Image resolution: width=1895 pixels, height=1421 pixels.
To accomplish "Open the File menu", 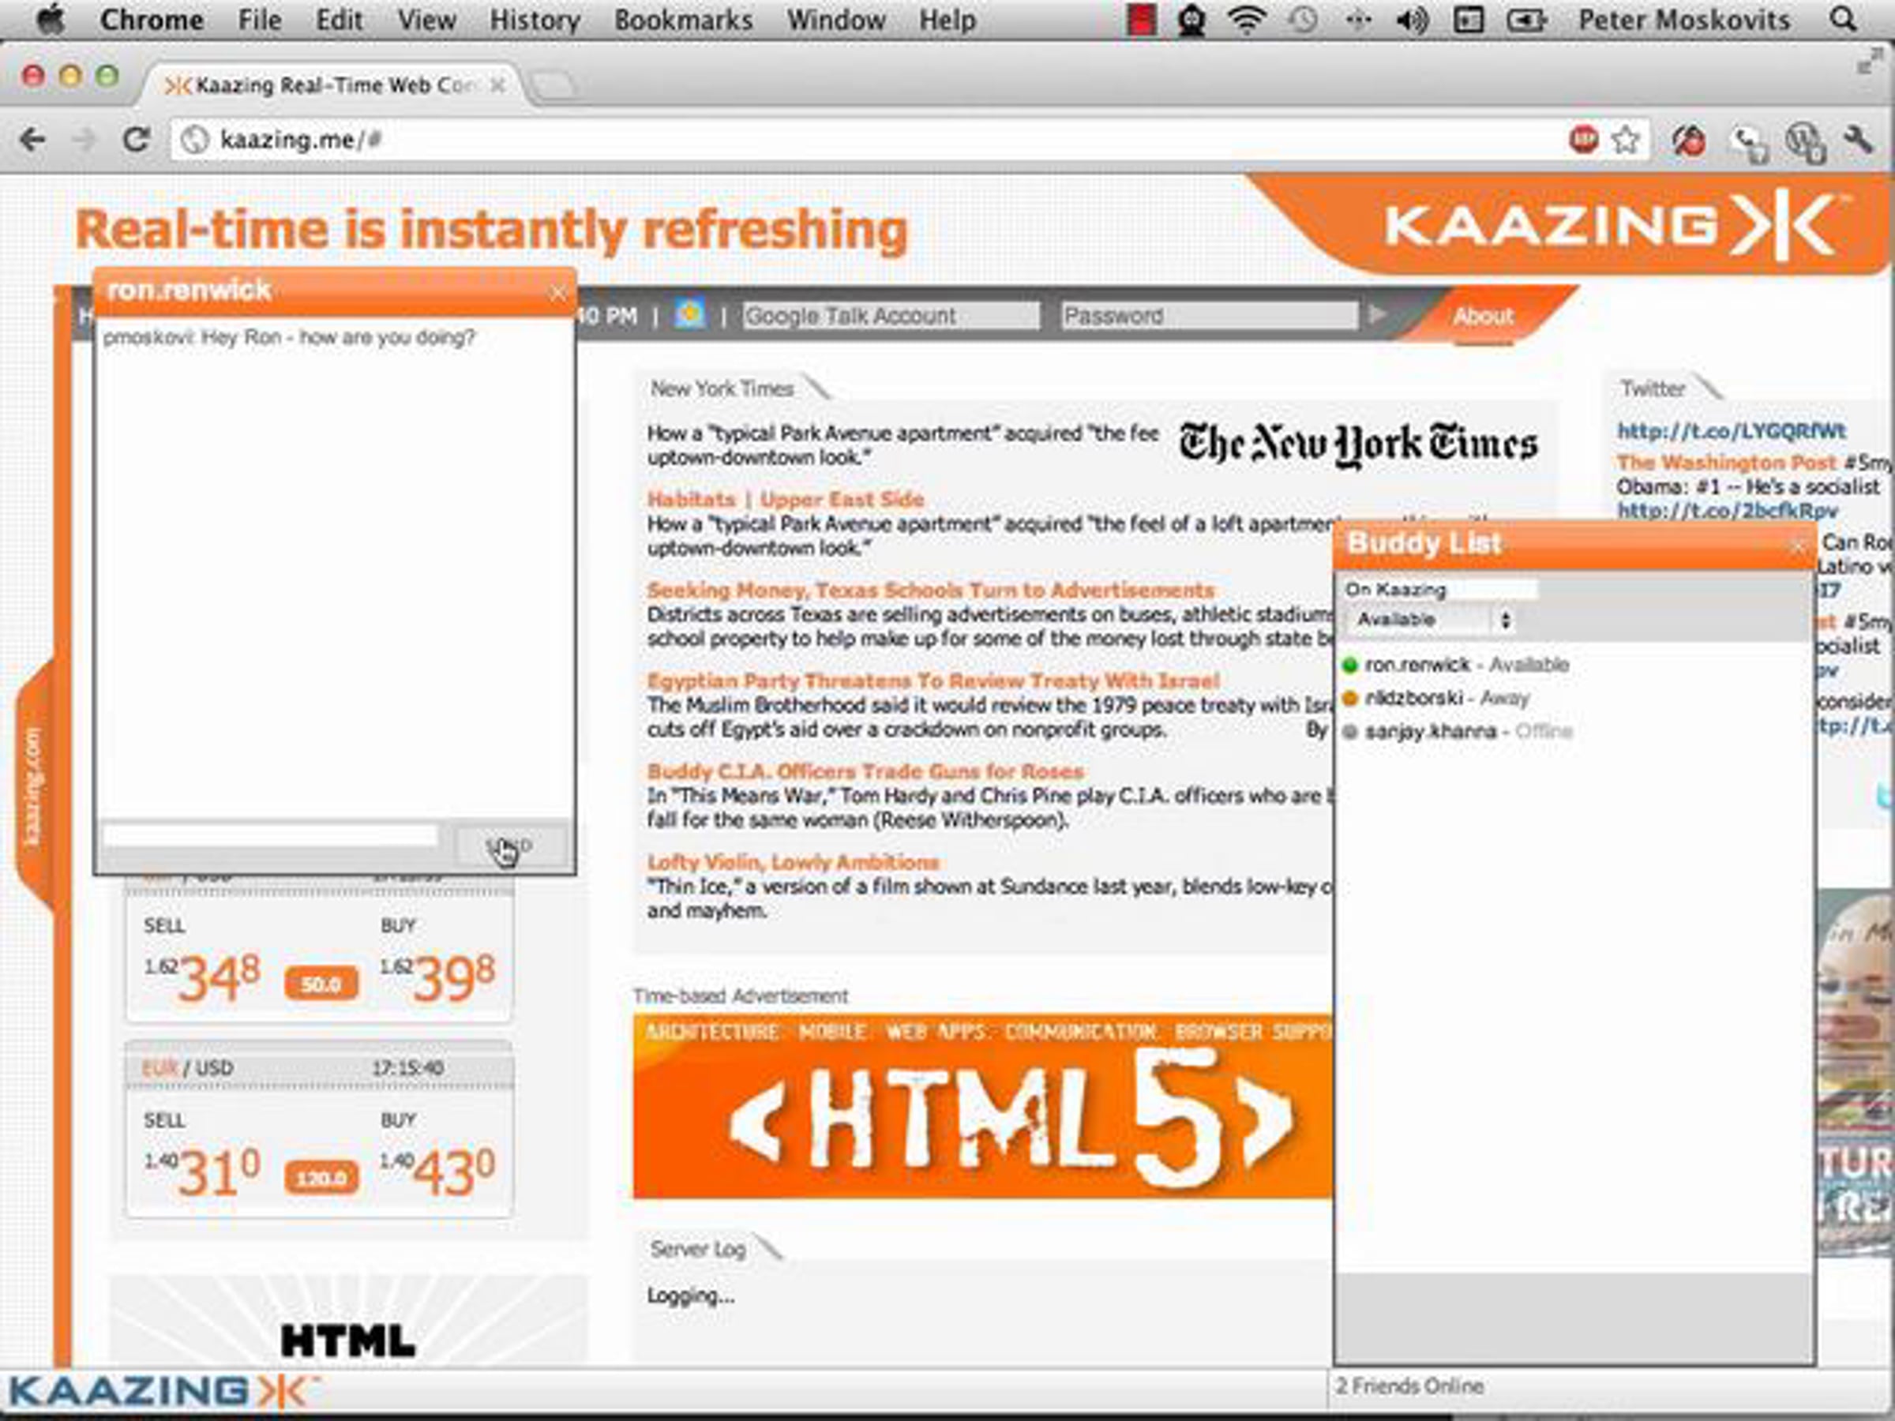I will tap(260, 20).
